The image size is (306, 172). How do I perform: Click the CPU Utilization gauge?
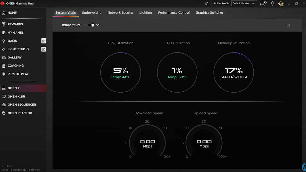tap(177, 72)
